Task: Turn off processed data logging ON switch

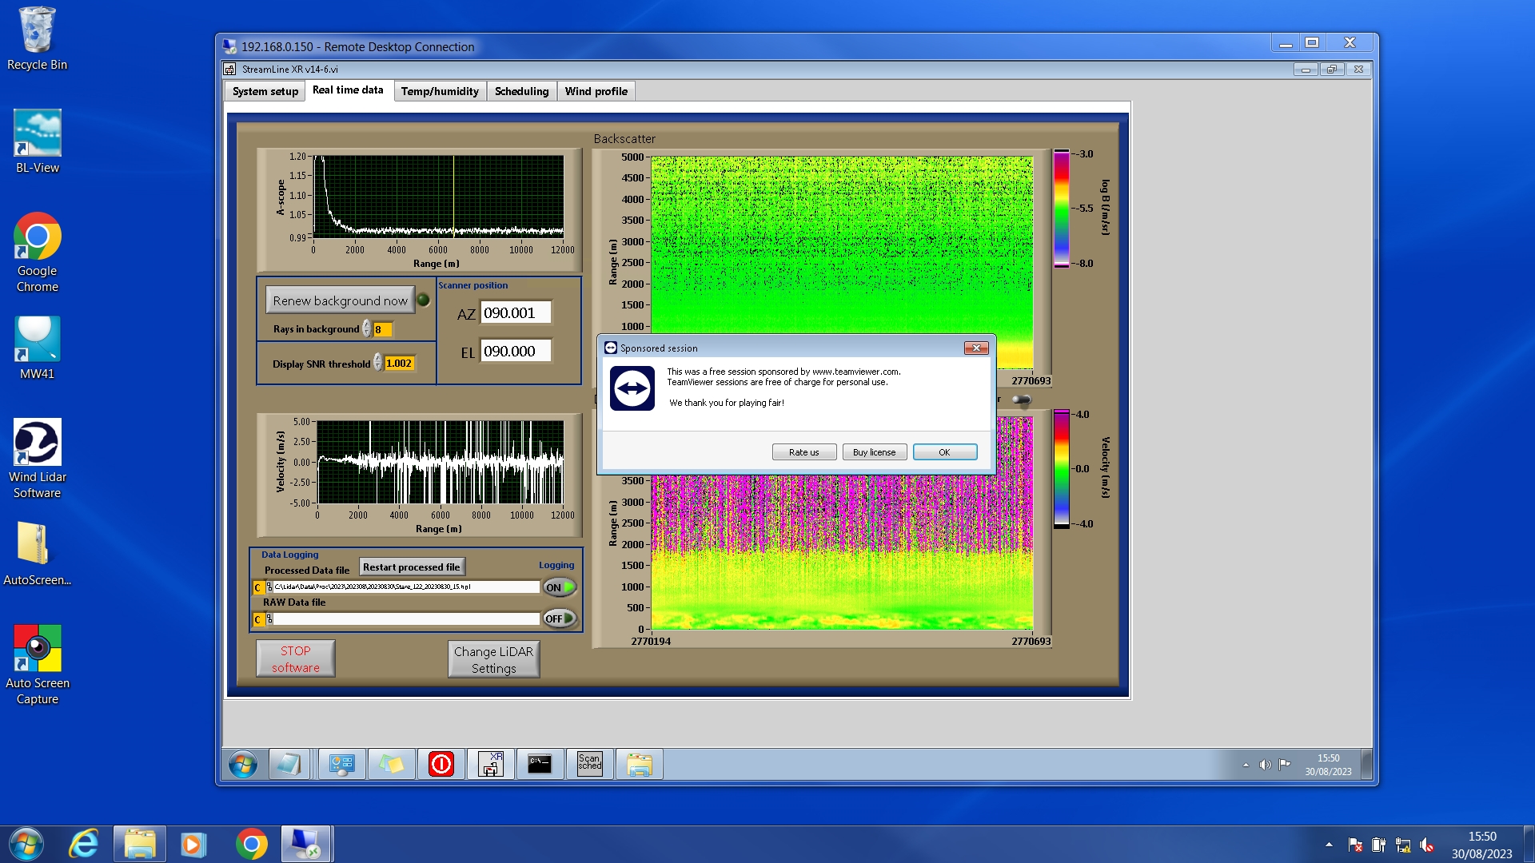Action: point(560,587)
